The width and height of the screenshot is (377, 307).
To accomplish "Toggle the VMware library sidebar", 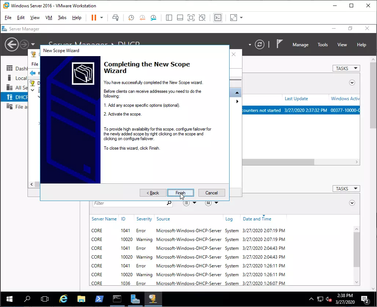I will click(x=169, y=18).
